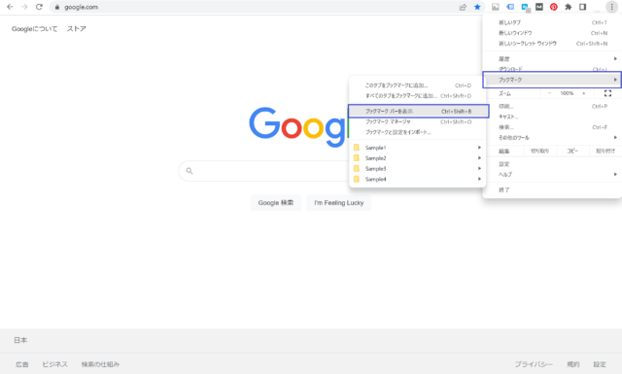Viewport: 622px width, 374px height.
Task: Open the gray image extension icon
Action: click(496, 7)
